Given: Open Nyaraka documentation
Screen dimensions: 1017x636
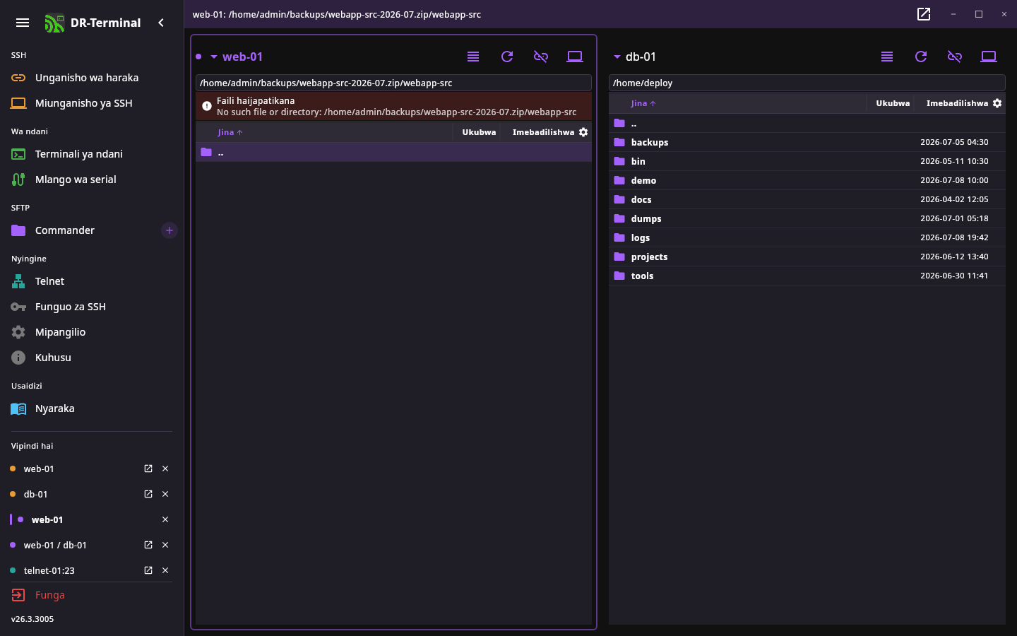Looking at the screenshot, I should tap(92, 408).
